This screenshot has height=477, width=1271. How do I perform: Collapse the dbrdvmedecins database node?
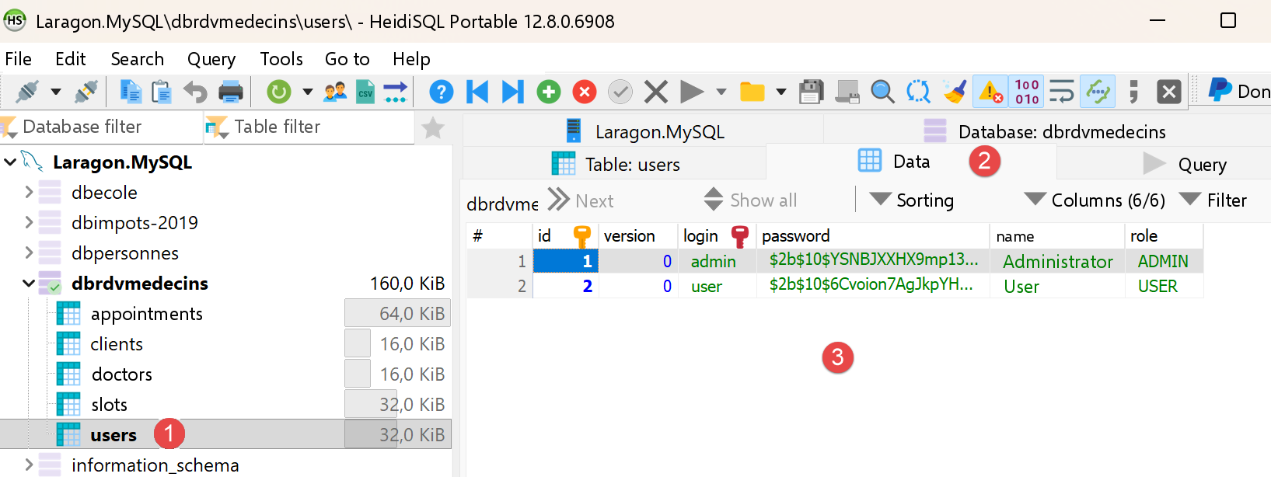point(29,284)
